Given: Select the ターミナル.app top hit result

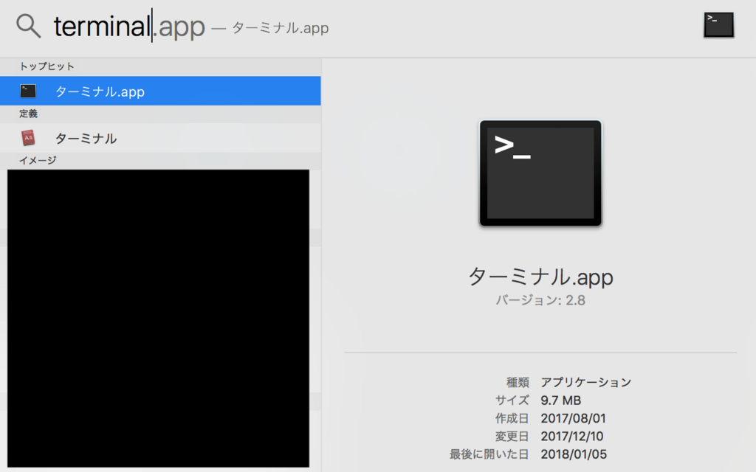Looking at the screenshot, I should coord(160,91).
